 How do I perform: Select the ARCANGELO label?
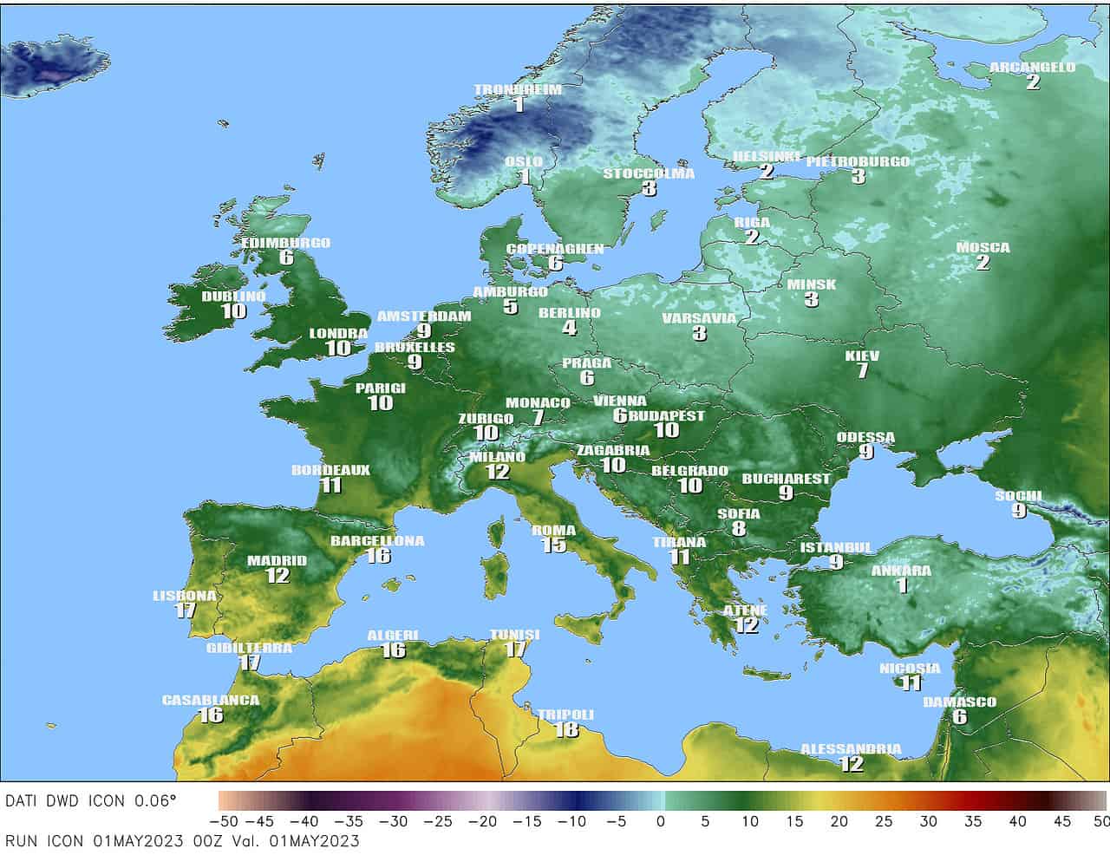pyautogui.click(x=1032, y=68)
